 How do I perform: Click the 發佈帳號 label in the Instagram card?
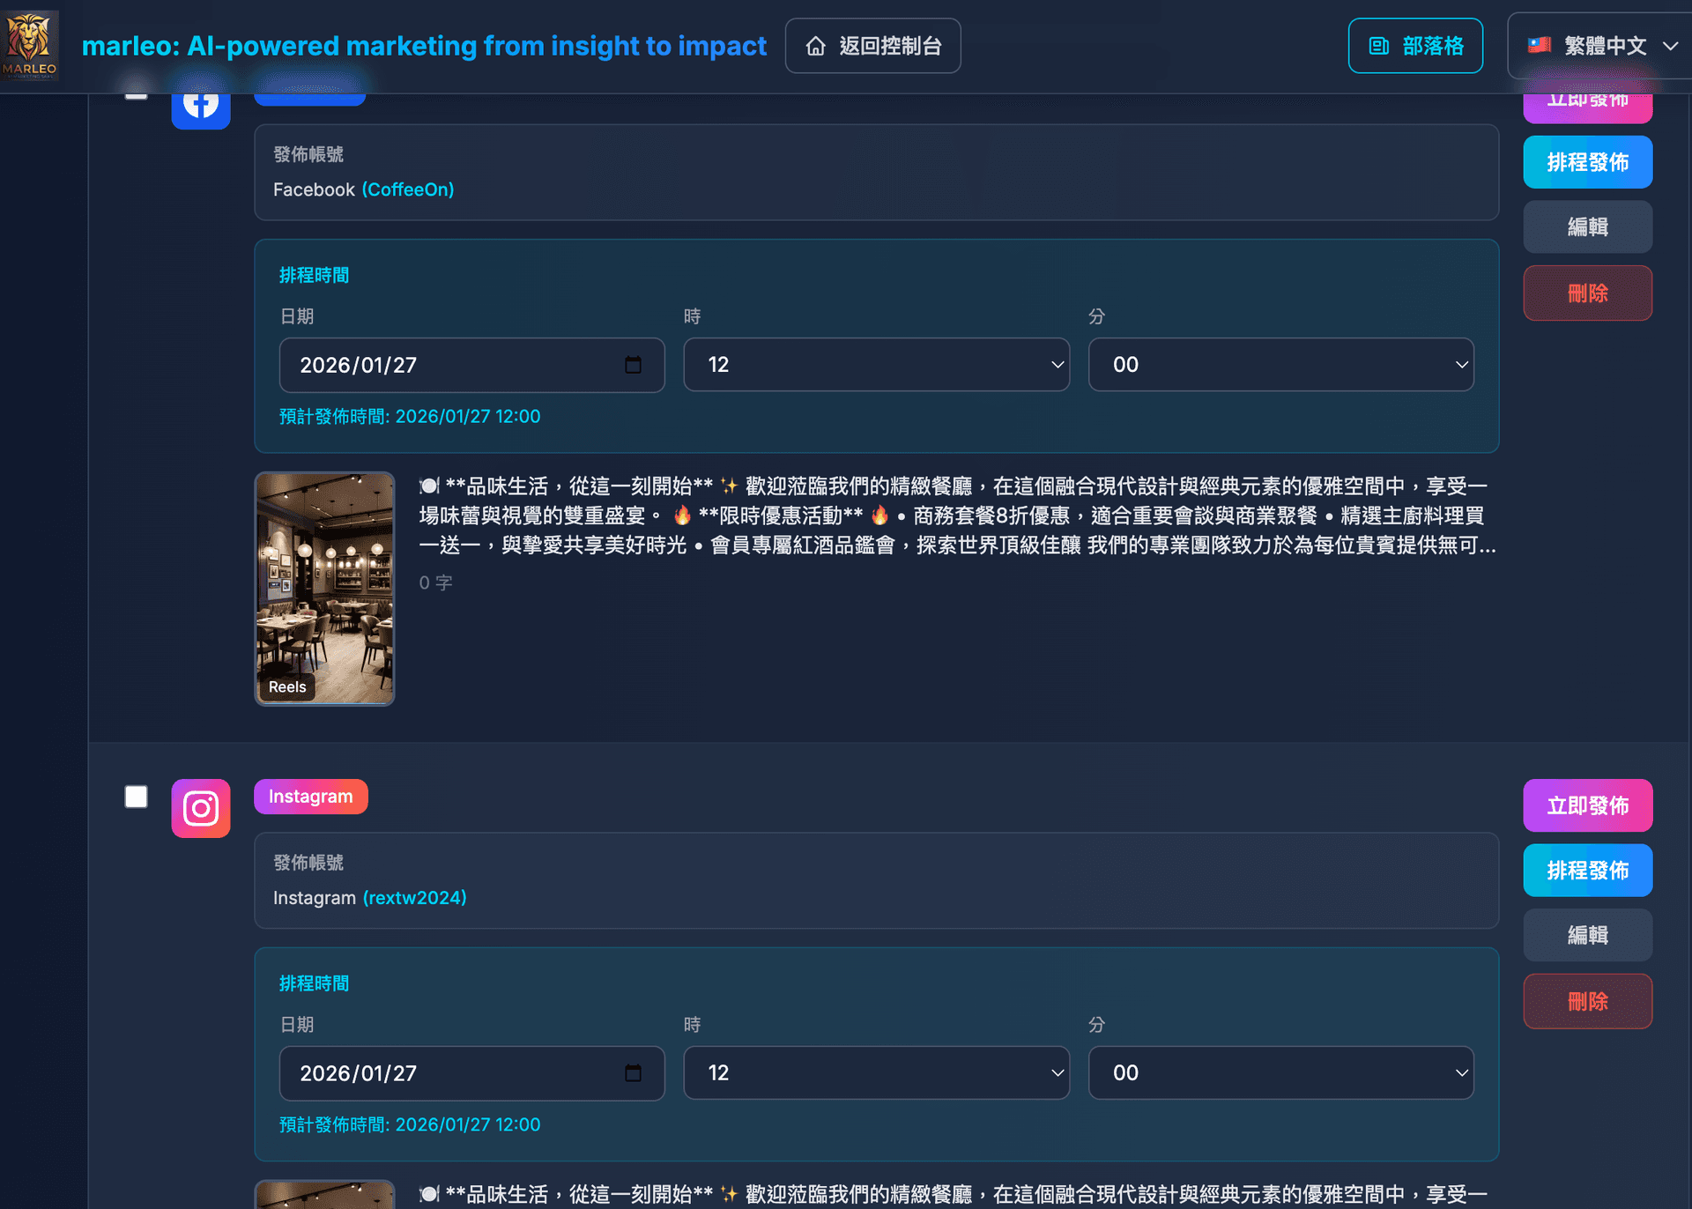coord(308,864)
